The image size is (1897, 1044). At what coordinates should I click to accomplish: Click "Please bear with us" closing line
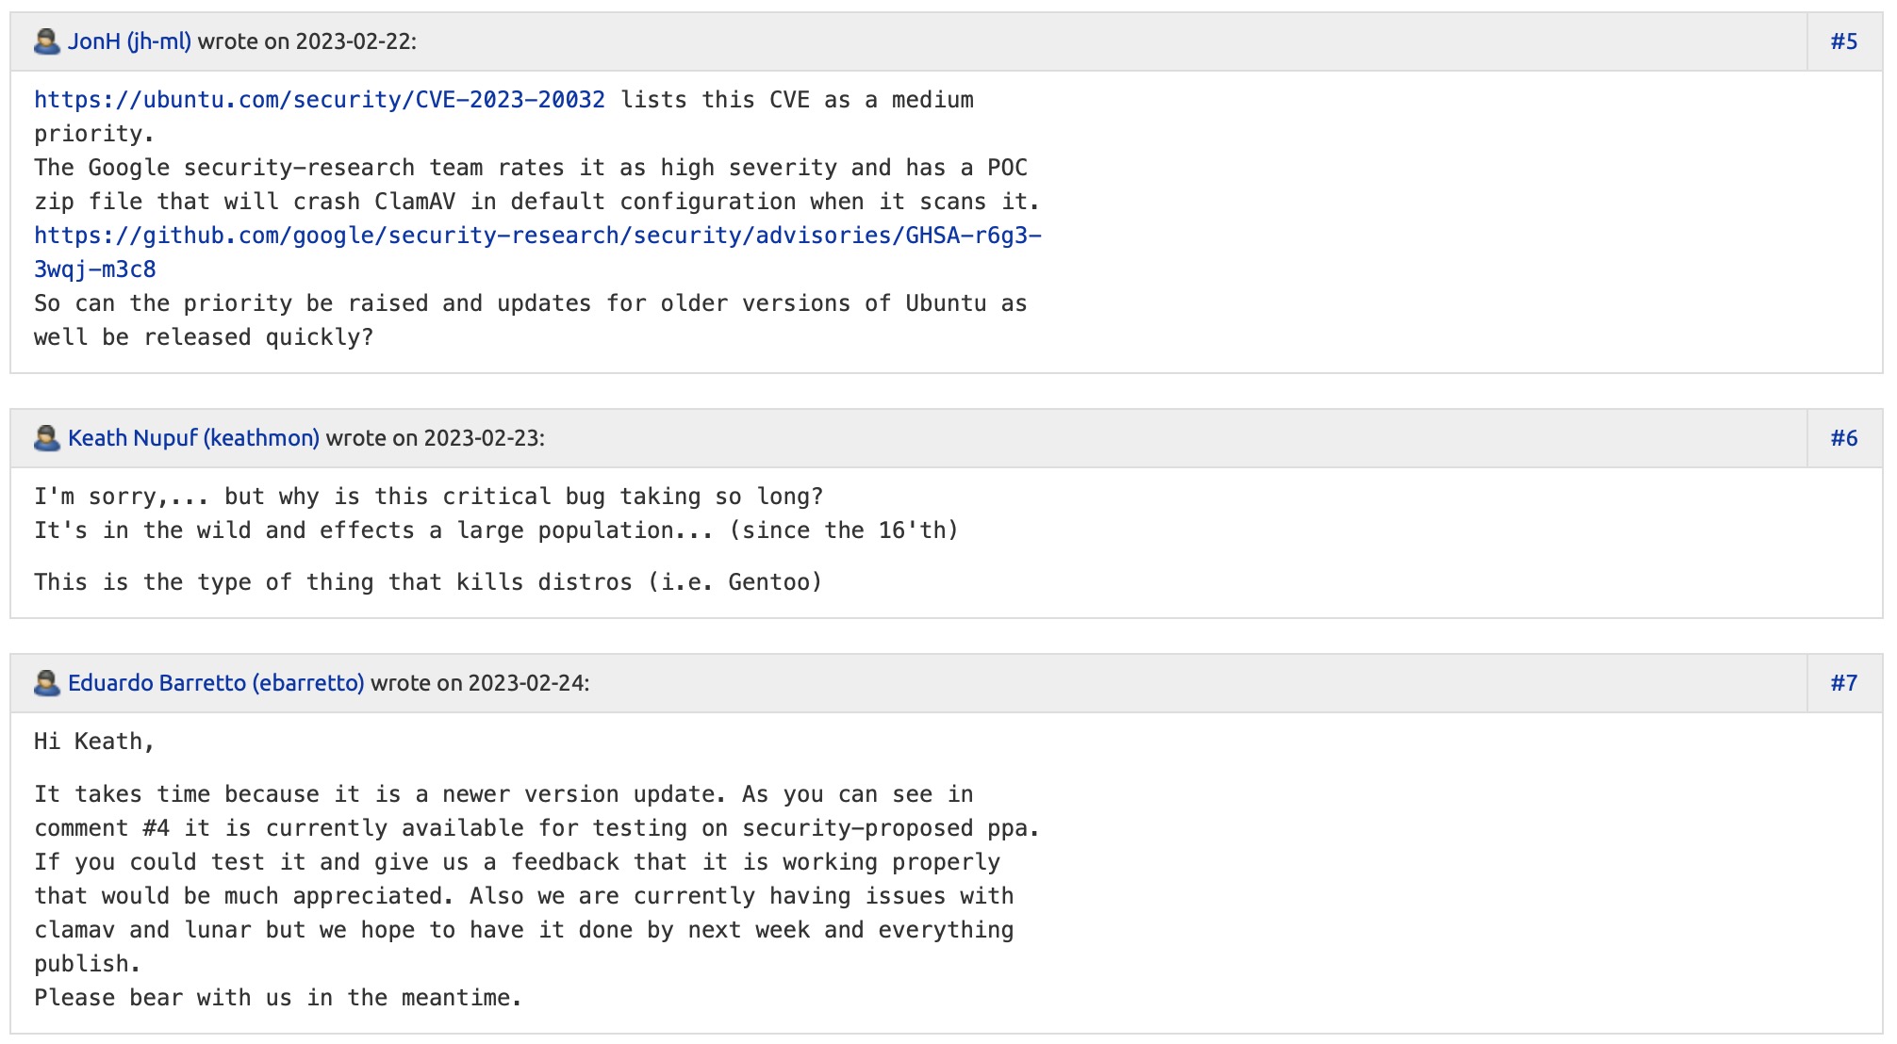click(278, 998)
